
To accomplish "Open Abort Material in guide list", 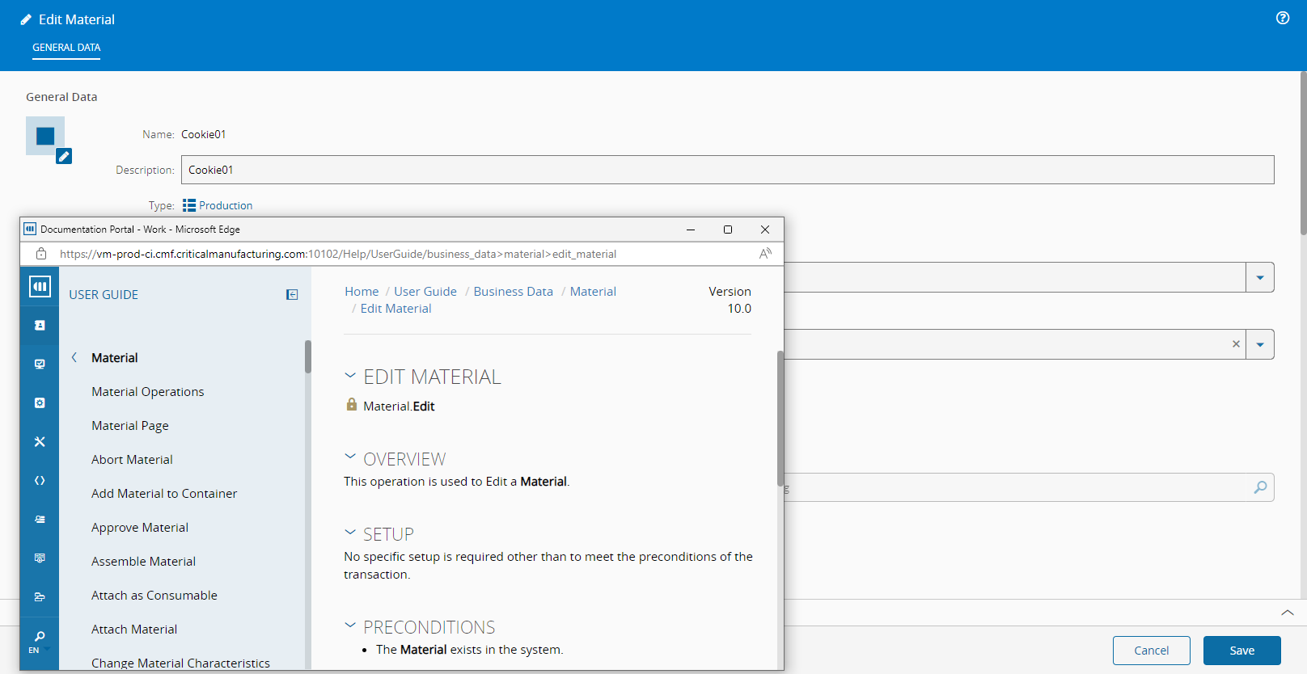I will click(132, 460).
